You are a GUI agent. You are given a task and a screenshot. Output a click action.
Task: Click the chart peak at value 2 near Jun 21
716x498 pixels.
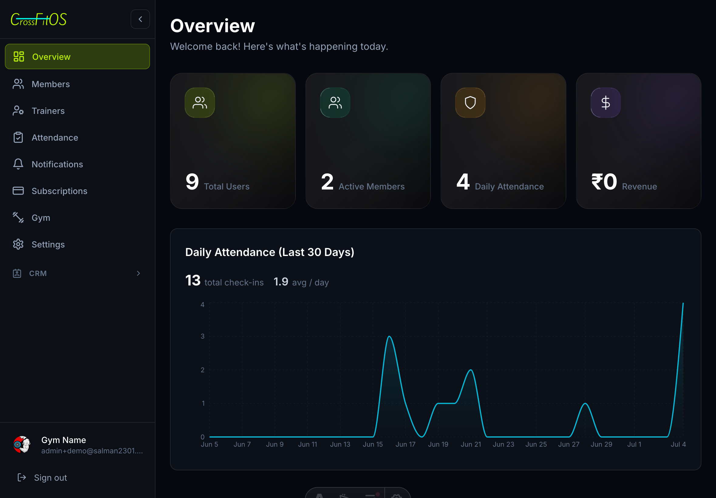(471, 370)
